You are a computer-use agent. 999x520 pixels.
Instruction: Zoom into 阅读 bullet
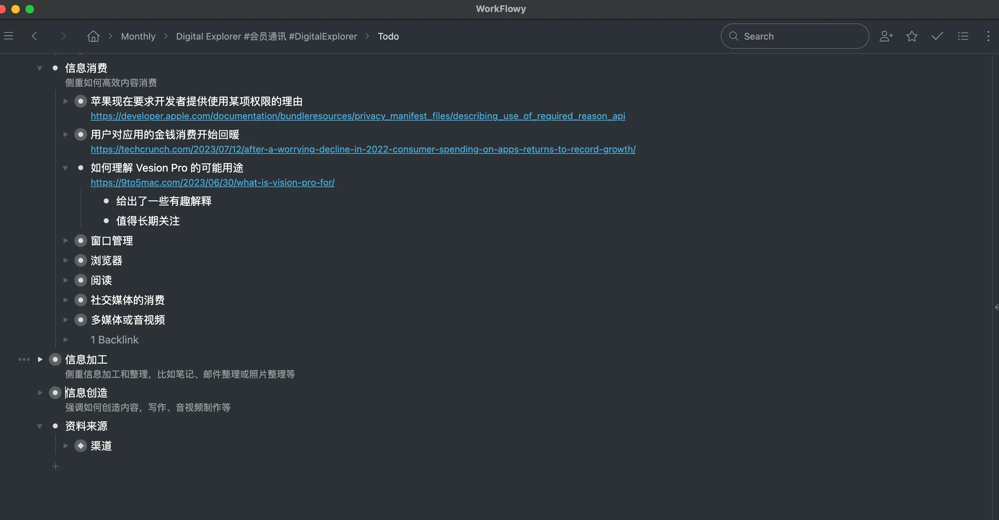81,280
